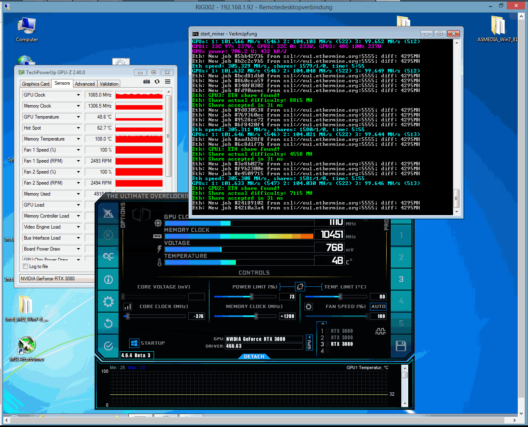Expand the Fan 2 Speed (RPM) dropdown
The image size is (528, 427).
click(78, 183)
